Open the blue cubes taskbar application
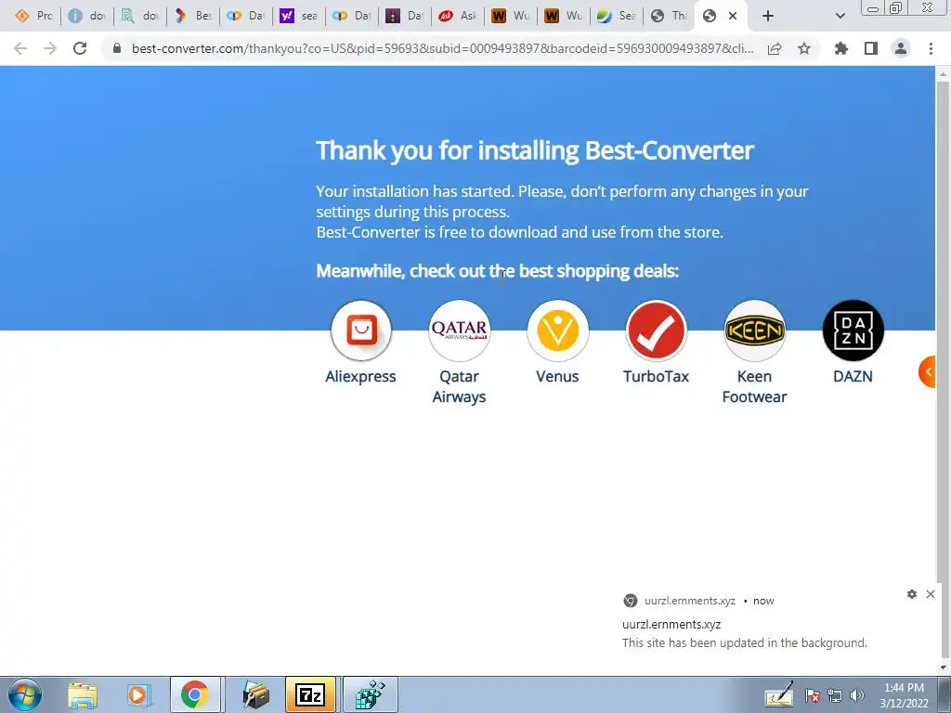 pos(370,694)
